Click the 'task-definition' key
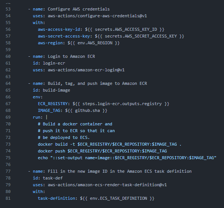The image size is (224, 208). tap(56, 199)
